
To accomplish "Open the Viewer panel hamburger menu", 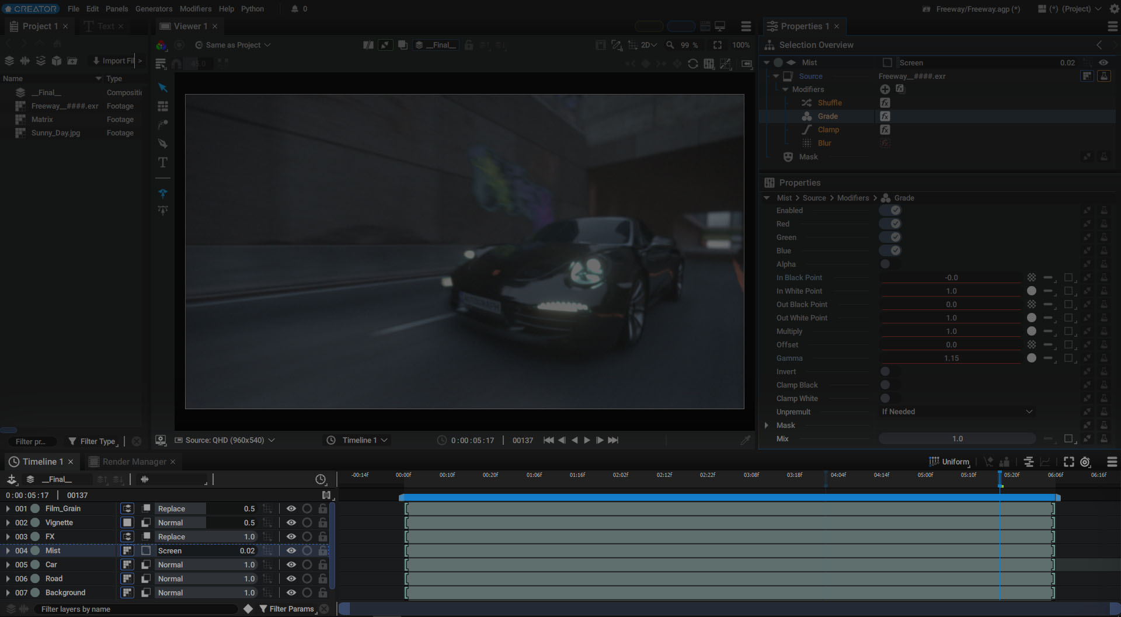I will pyautogui.click(x=746, y=26).
